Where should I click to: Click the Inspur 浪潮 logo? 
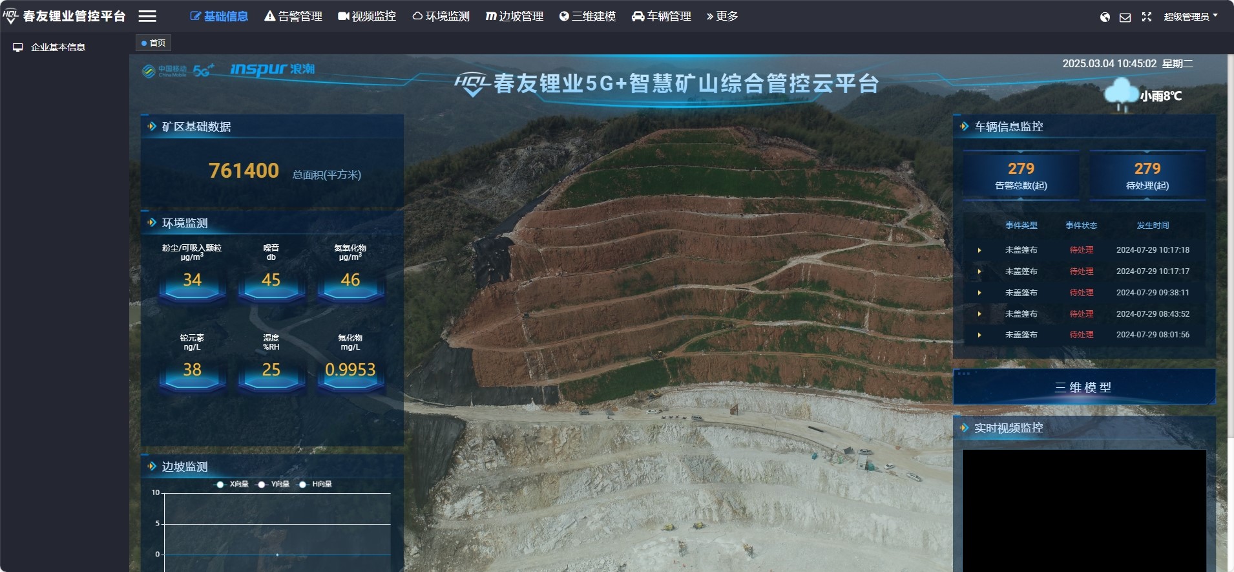(273, 69)
